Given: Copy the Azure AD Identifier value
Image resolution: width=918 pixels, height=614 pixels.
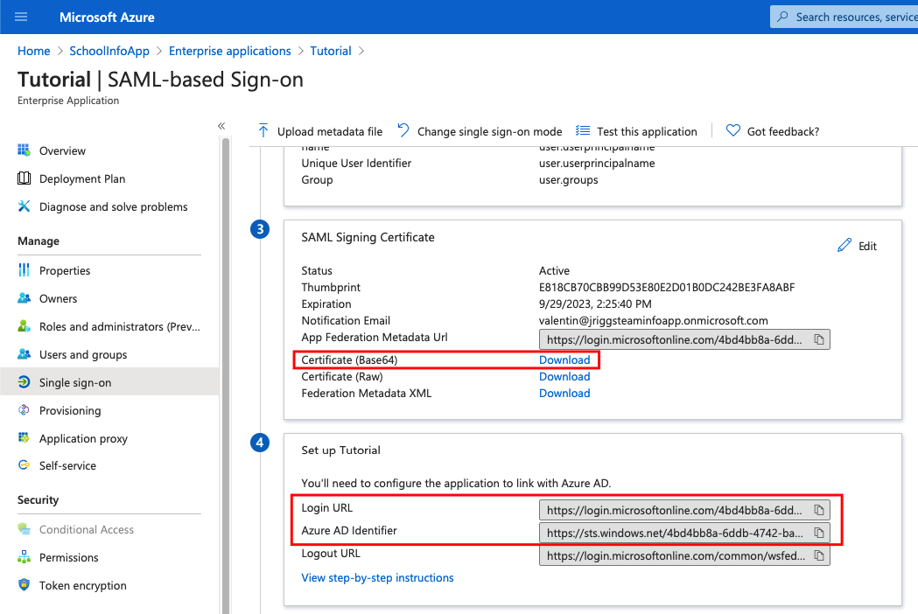Looking at the screenshot, I should pos(819,533).
